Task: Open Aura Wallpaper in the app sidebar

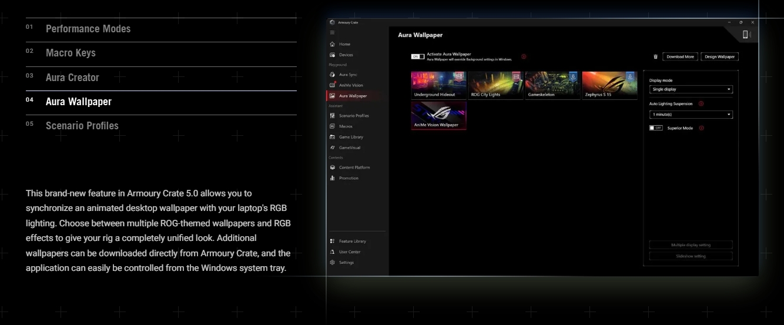Action: [357, 96]
